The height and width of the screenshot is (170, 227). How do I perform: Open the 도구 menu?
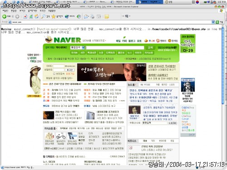pyautogui.click(x=42, y=11)
